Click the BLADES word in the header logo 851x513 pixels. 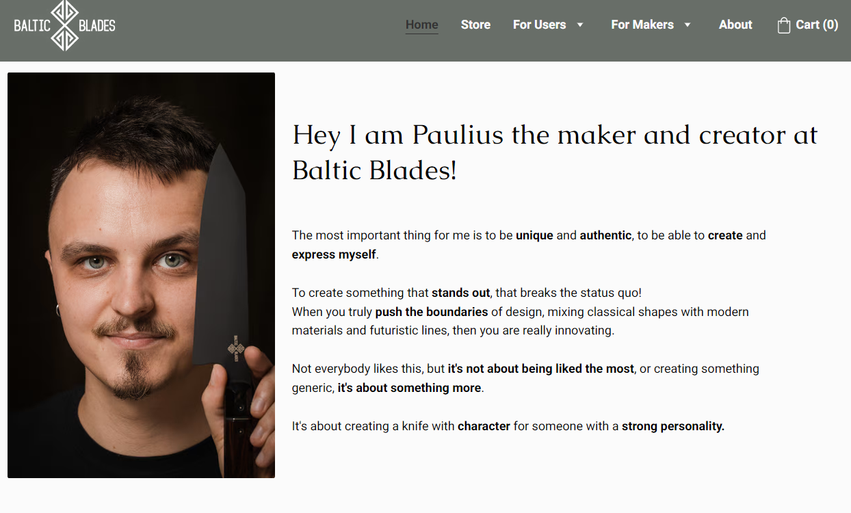point(97,26)
